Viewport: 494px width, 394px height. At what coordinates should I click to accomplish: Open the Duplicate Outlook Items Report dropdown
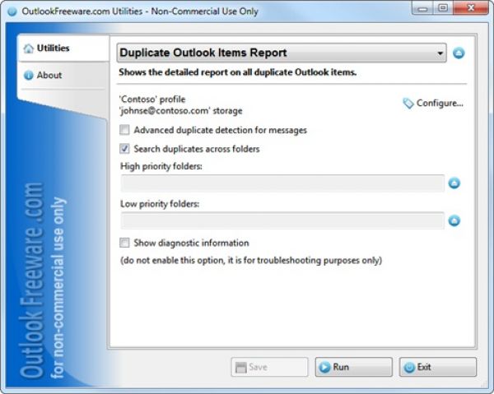coord(282,53)
